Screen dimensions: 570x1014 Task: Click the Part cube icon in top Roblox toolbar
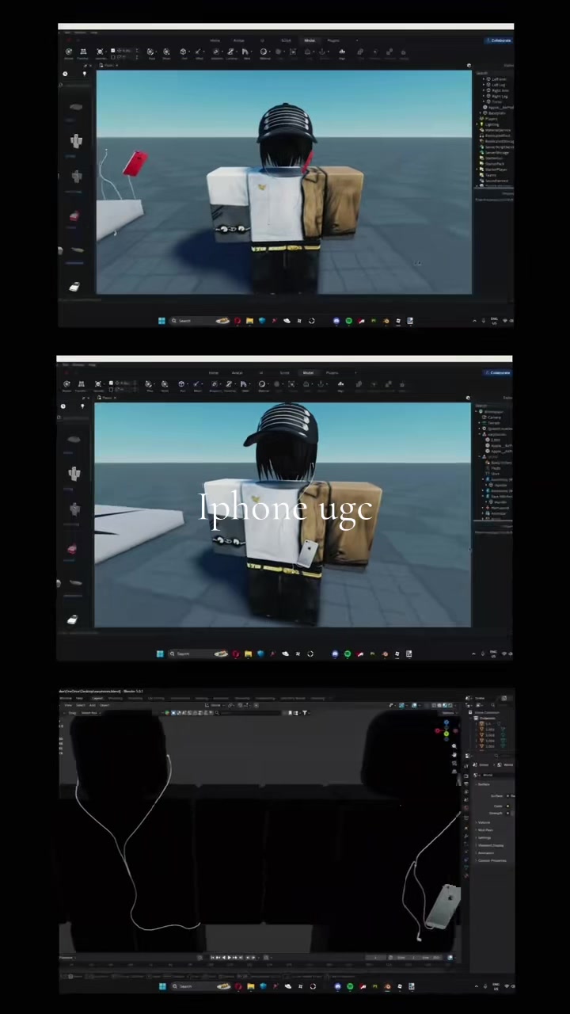[183, 53]
